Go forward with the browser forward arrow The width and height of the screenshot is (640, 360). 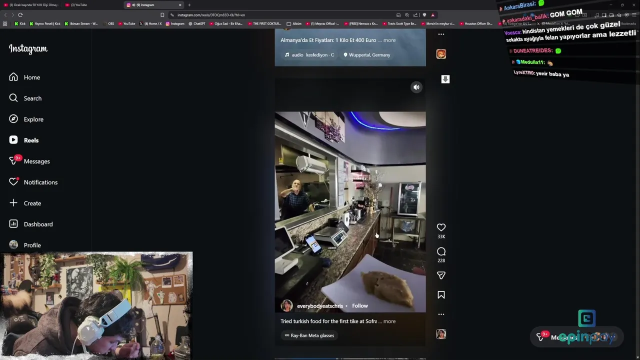tap(12, 15)
